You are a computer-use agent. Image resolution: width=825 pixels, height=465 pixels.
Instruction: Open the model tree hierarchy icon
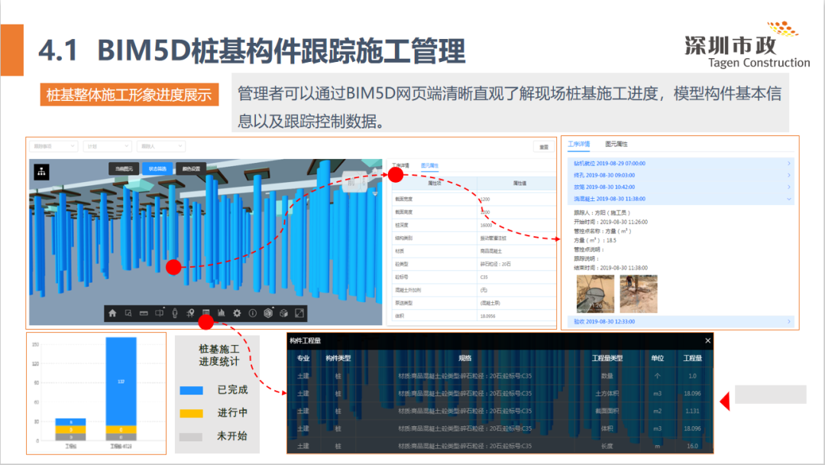click(x=40, y=171)
